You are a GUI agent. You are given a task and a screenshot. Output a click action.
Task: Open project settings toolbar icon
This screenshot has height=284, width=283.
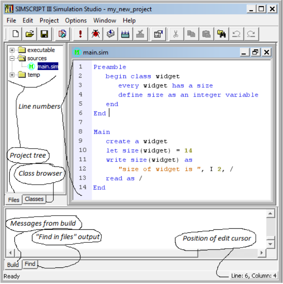click(x=159, y=34)
